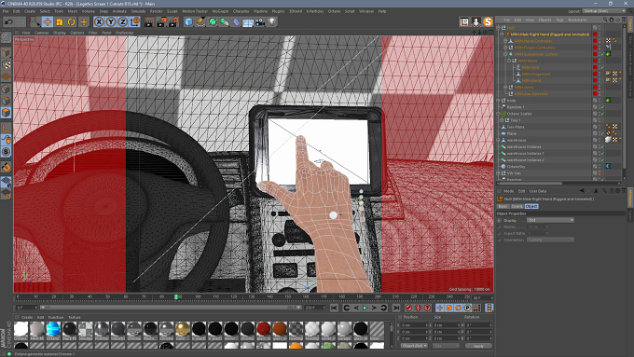Click the Render to Picture Viewer icon
Screen dimensions: 634x357
[x=161, y=21]
